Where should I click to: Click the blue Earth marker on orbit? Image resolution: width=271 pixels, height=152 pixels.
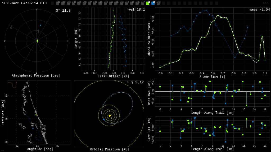pyautogui.click(x=104, y=119)
